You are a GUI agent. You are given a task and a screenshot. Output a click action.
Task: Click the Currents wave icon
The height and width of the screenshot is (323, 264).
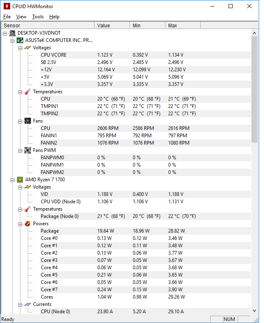(x=28, y=304)
